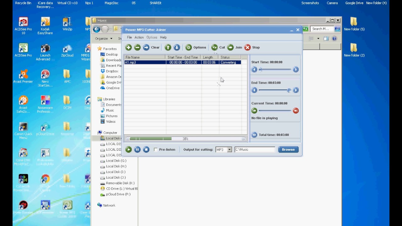Image resolution: width=402 pixels, height=226 pixels.
Task: Pause playback with the pause button
Action: (137, 150)
